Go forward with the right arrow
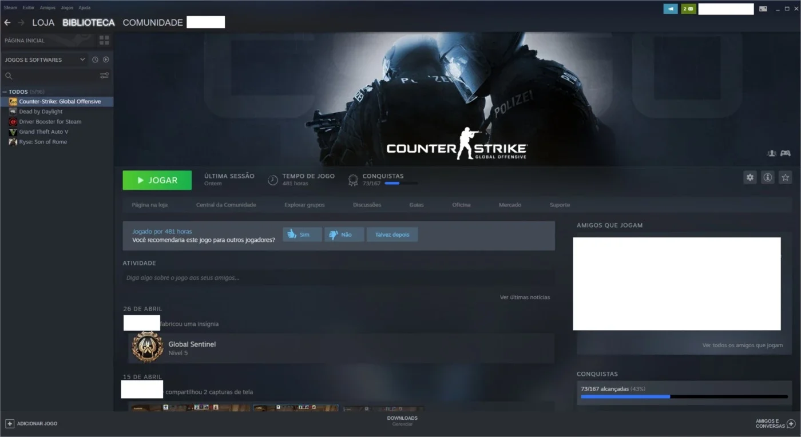Image resolution: width=801 pixels, height=437 pixels. pos(21,22)
